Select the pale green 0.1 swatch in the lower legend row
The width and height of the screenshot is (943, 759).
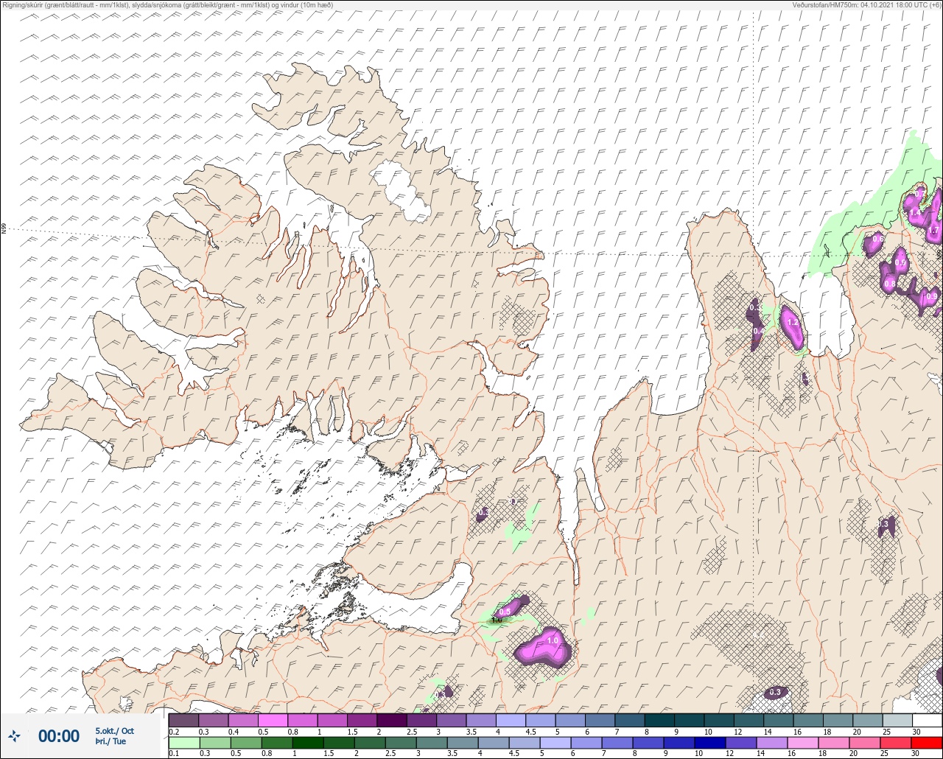pyautogui.click(x=183, y=743)
